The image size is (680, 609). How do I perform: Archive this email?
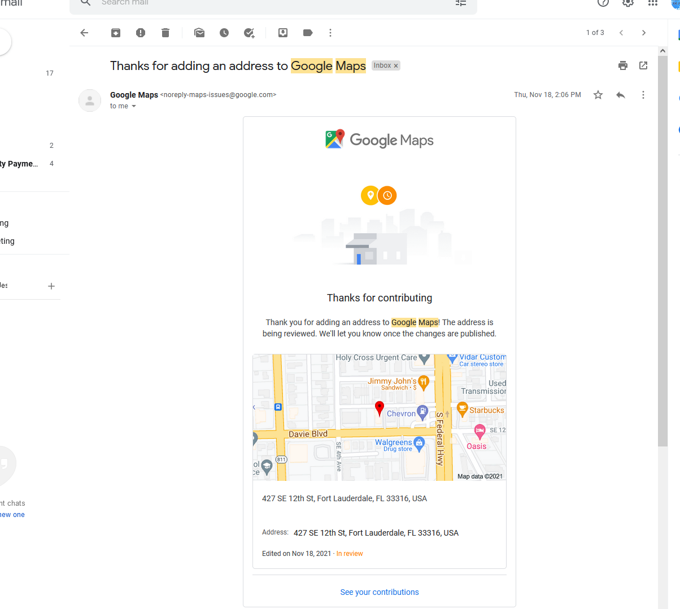pyautogui.click(x=116, y=33)
